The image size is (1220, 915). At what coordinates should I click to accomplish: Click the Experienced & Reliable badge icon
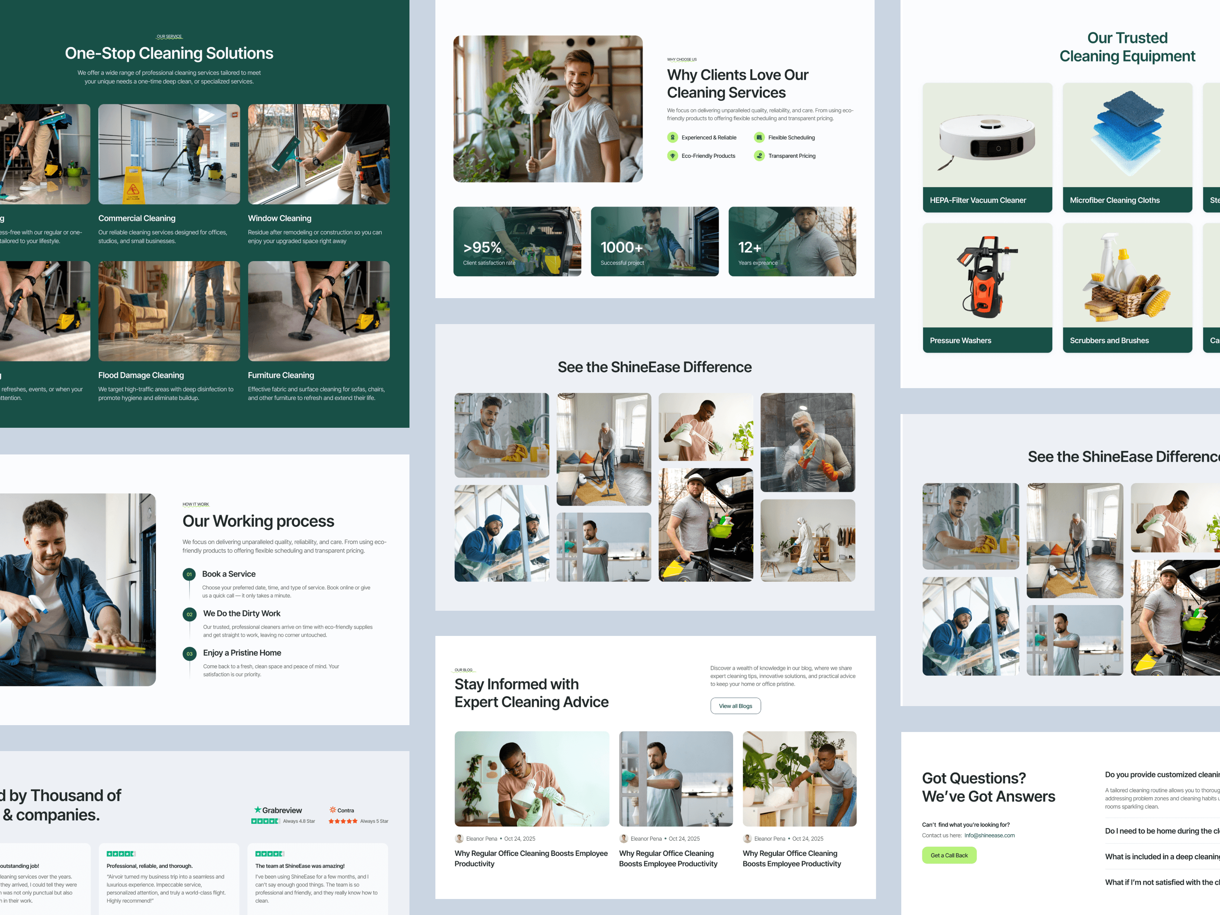(x=672, y=137)
